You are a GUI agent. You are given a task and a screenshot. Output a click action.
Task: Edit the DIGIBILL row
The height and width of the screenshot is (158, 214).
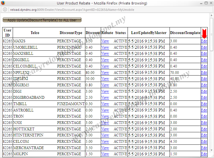204,60
